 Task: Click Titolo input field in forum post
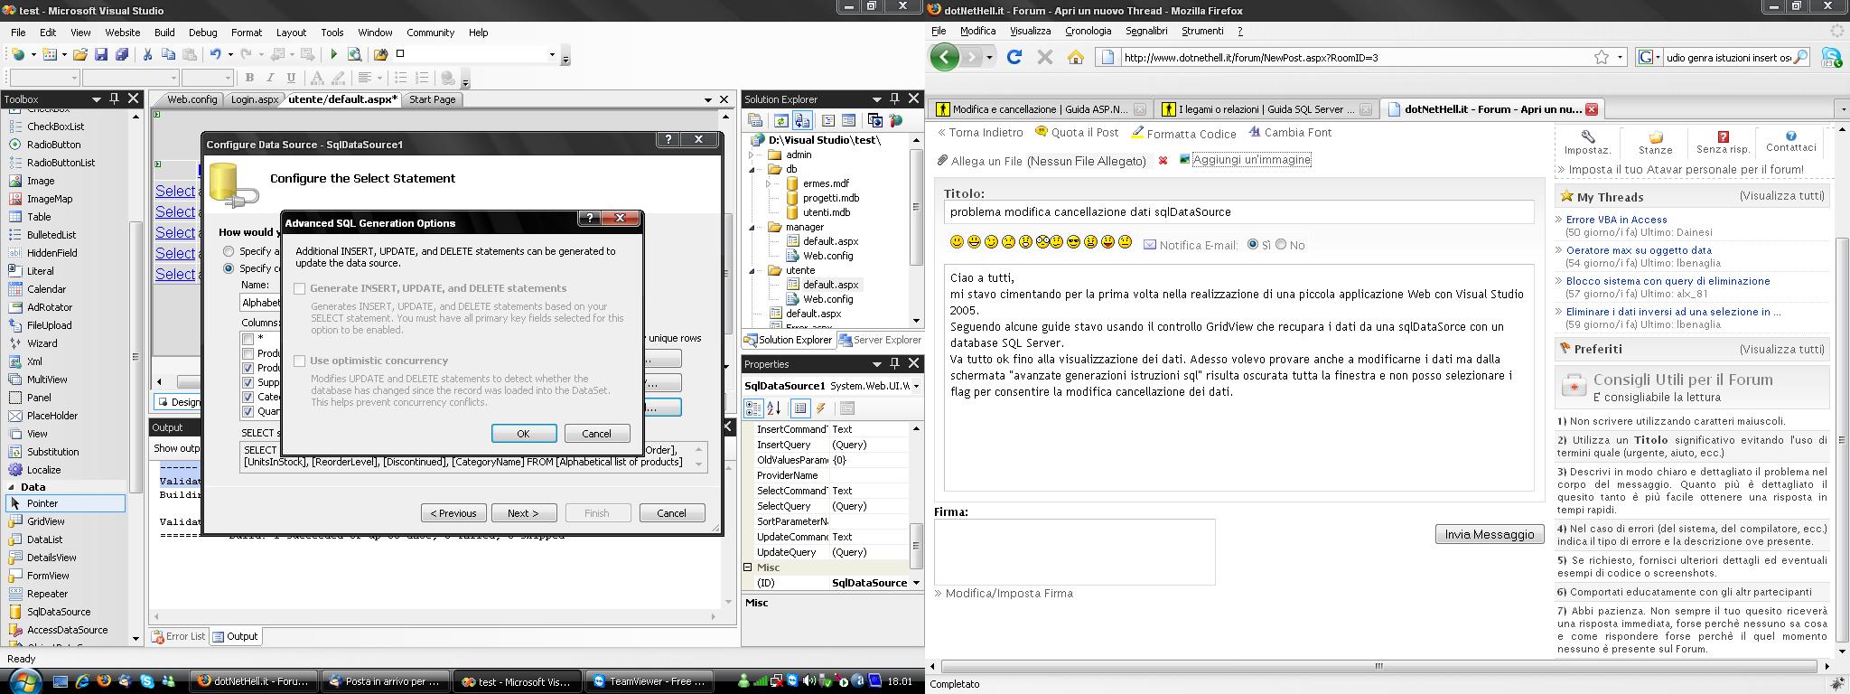pyautogui.click(x=1238, y=212)
